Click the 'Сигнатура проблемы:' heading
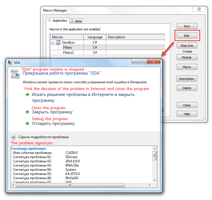Viewport: 212px width, 200px height. tap(29, 149)
